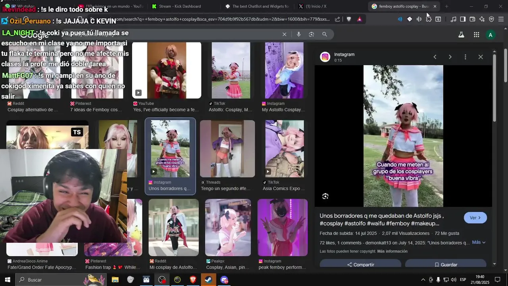Open TikTok Astolfo: Cosplay result thumbnail

(x=231, y=70)
